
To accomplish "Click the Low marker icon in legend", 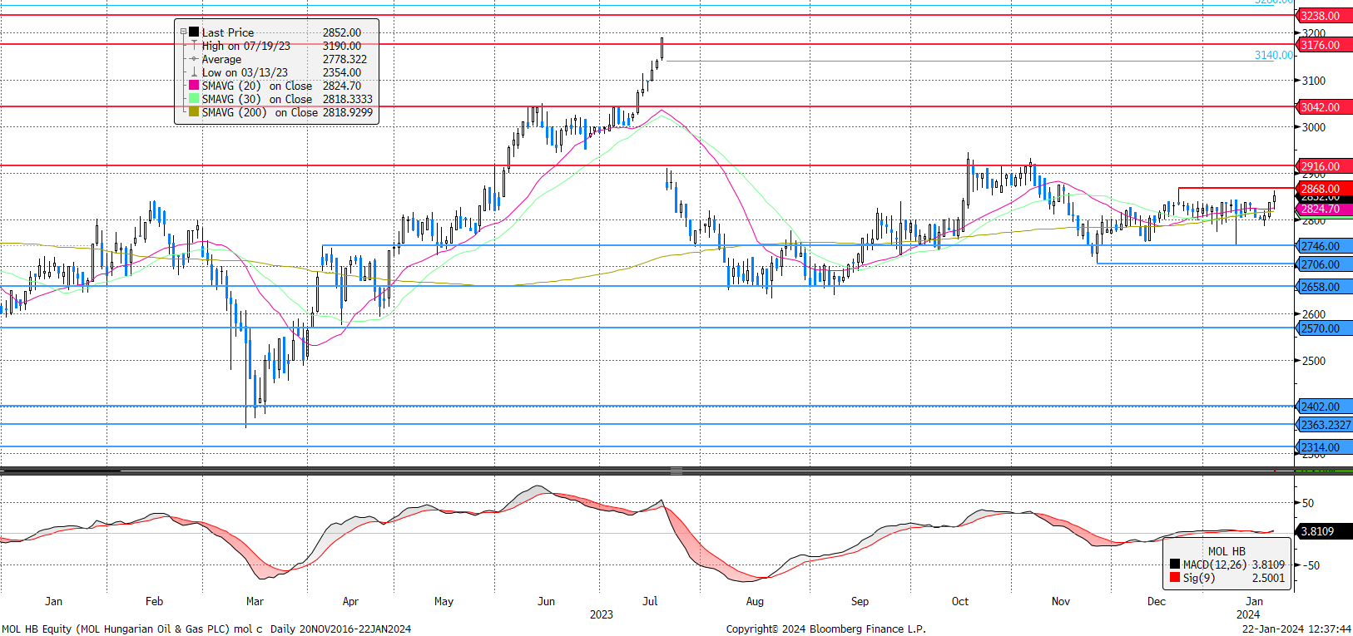I will (194, 72).
